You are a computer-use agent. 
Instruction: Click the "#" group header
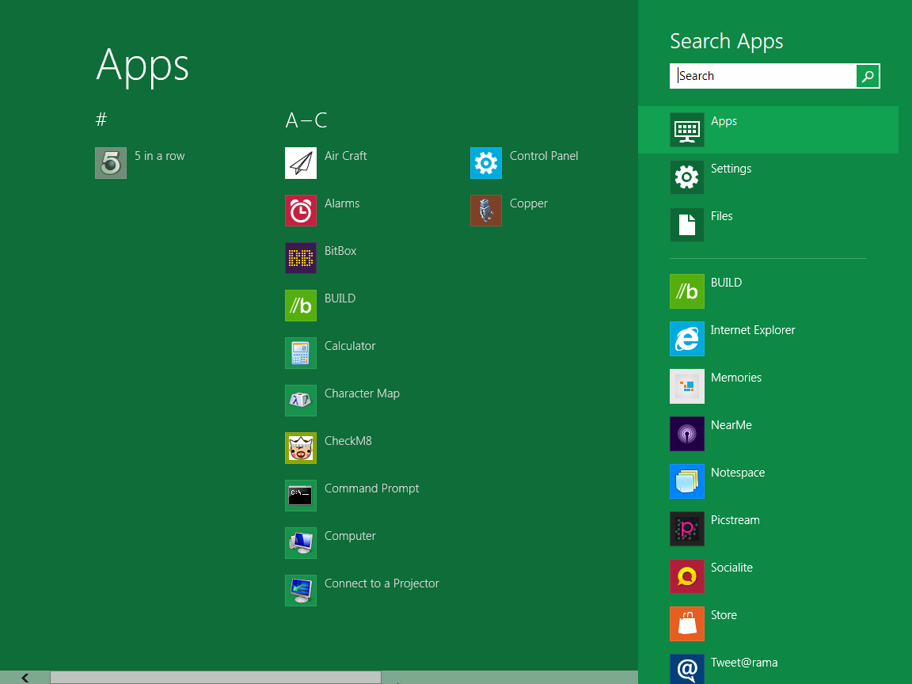click(101, 120)
